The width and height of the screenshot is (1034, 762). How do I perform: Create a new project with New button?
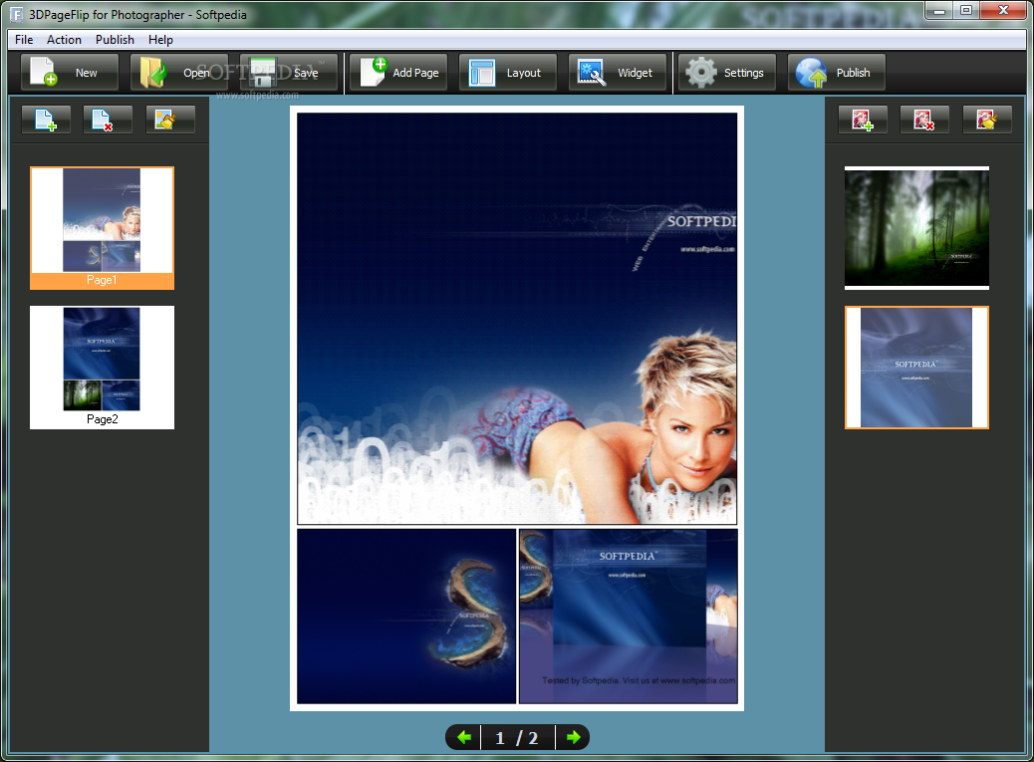pyautogui.click(x=70, y=73)
